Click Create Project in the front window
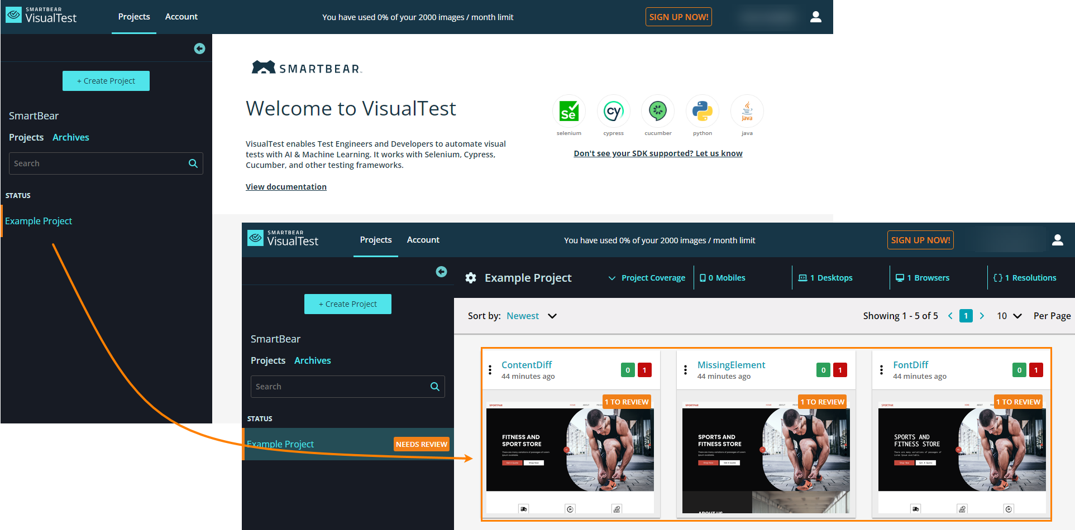 [x=348, y=304]
